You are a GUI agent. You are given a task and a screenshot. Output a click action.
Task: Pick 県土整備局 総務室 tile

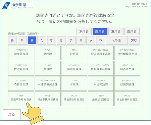pos(127,99)
